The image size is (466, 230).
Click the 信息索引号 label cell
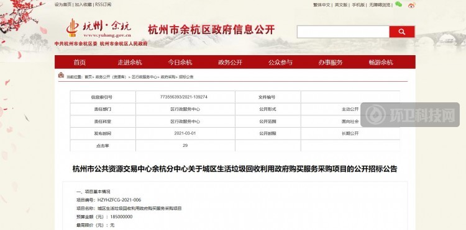point(103,97)
